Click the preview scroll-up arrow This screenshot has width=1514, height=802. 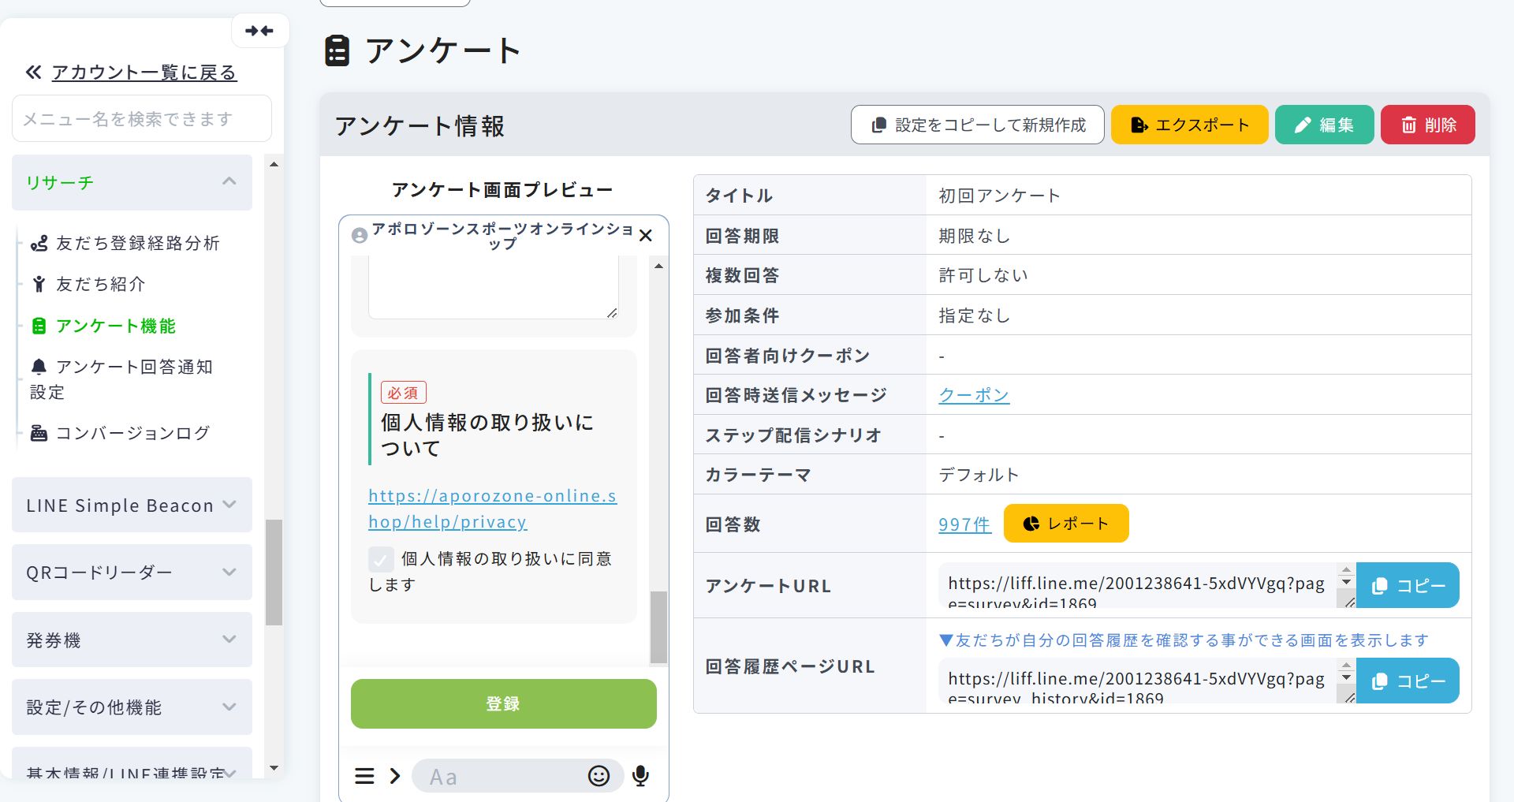(658, 266)
